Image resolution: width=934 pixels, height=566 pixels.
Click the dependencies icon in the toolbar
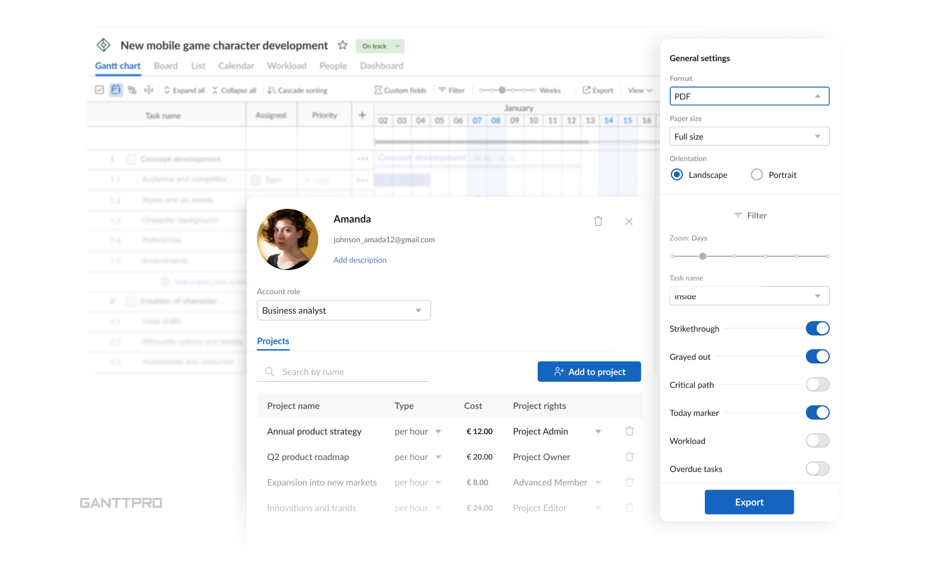[132, 90]
